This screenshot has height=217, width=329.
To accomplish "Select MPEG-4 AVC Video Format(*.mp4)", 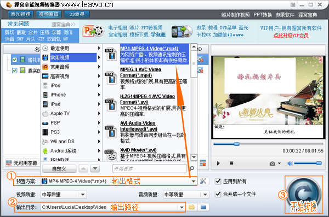I will (147, 79).
